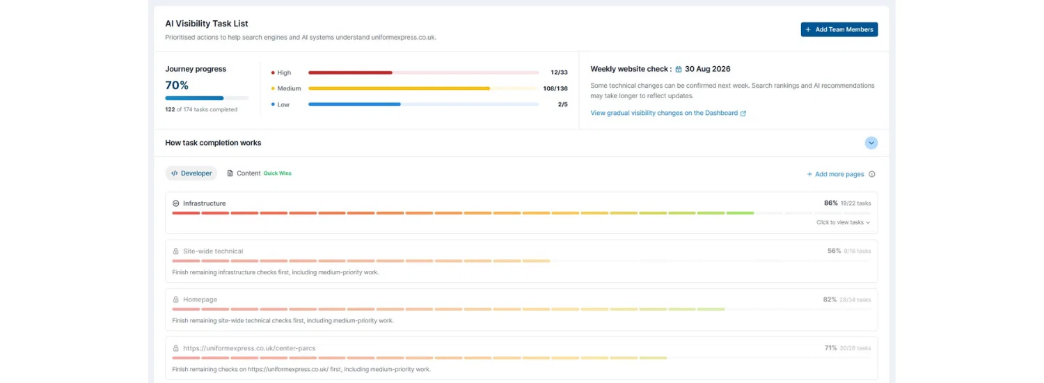Click the lock icon on center-parcs row
This screenshot has width=1044, height=383.
176,348
